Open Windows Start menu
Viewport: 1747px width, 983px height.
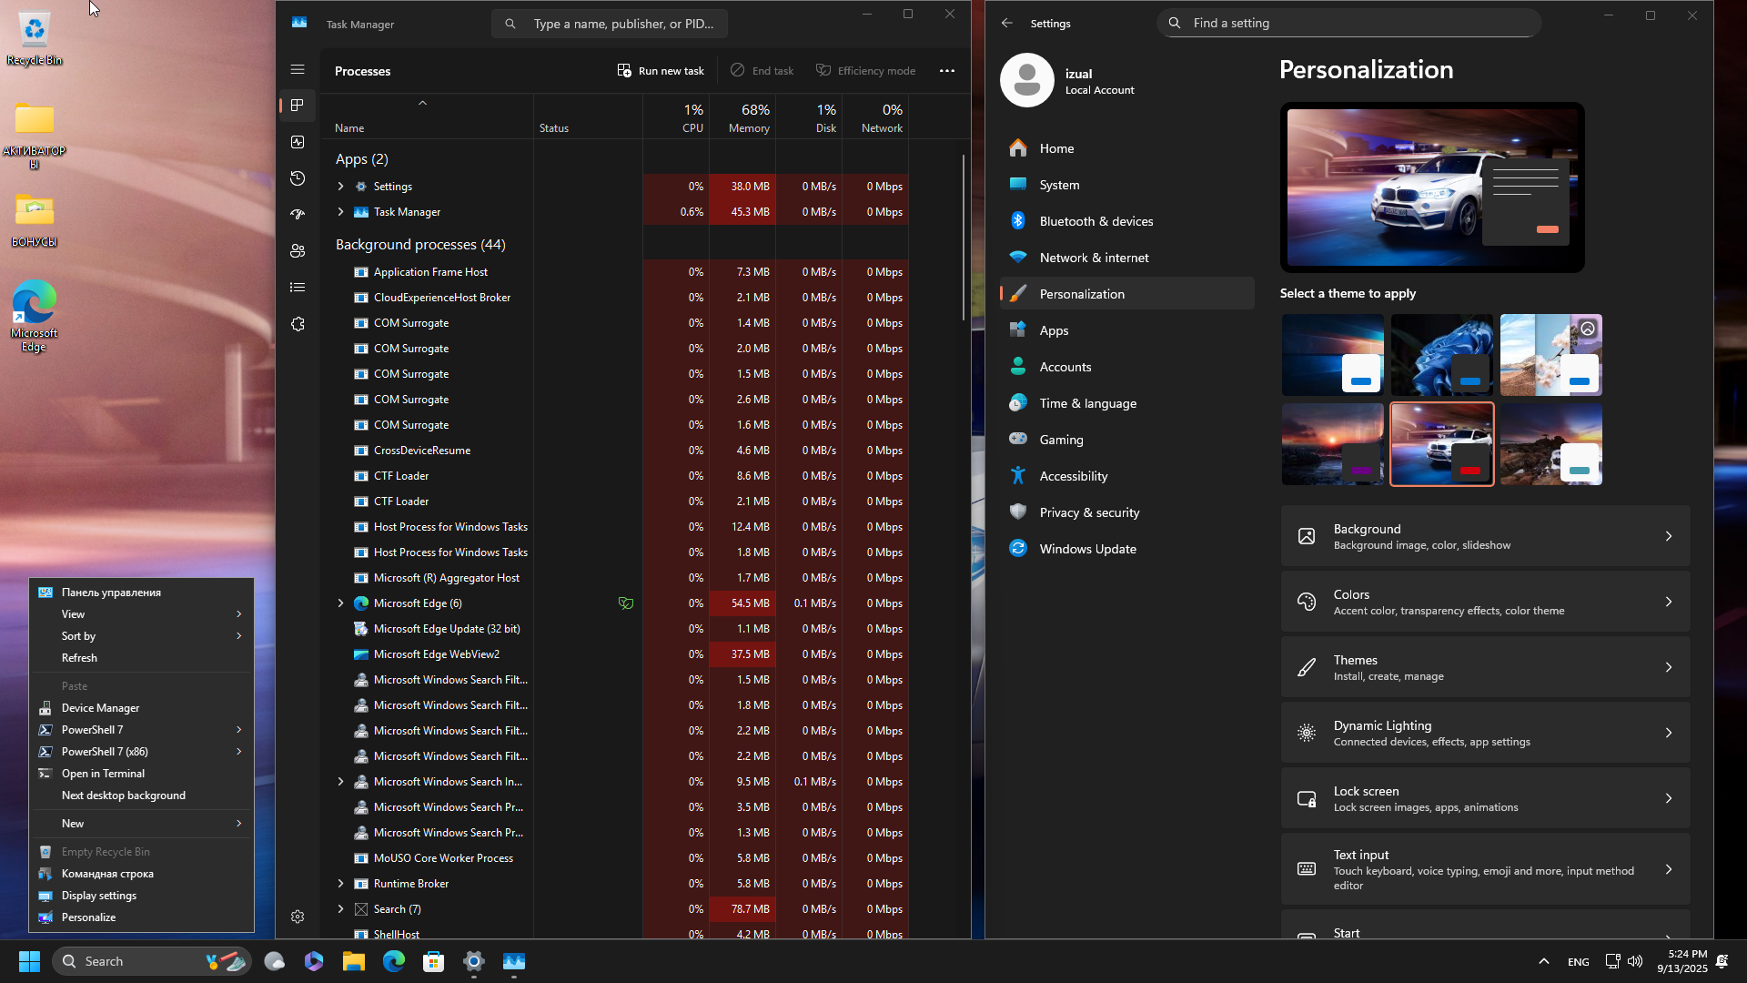[x=29, y=961]
